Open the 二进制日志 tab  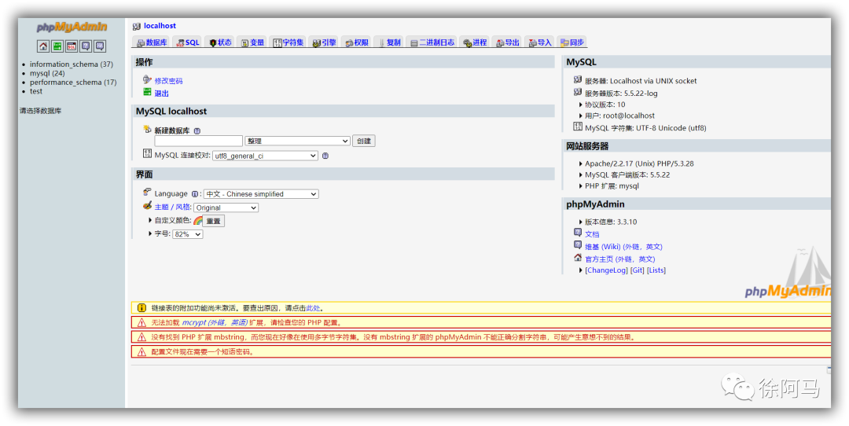coord(432,42)
